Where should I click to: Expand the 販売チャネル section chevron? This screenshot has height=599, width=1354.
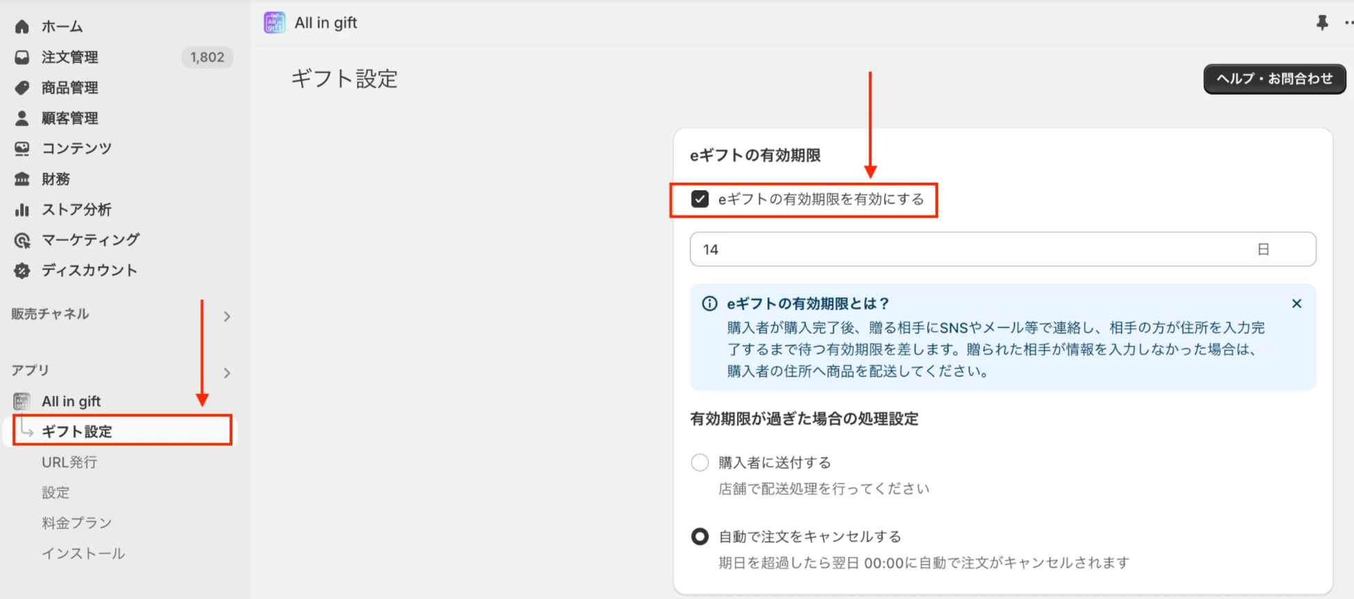227,316
